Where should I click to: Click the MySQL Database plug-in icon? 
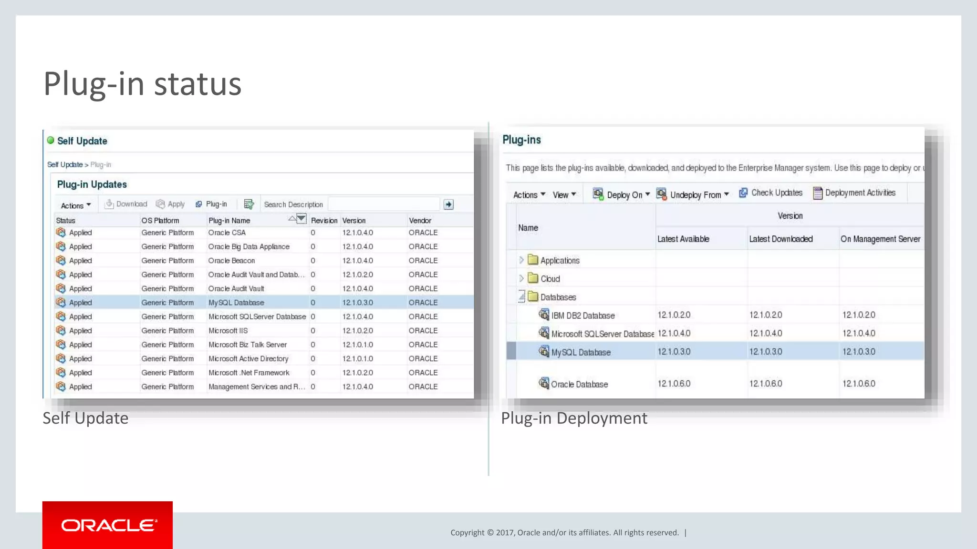pos(544,351)
